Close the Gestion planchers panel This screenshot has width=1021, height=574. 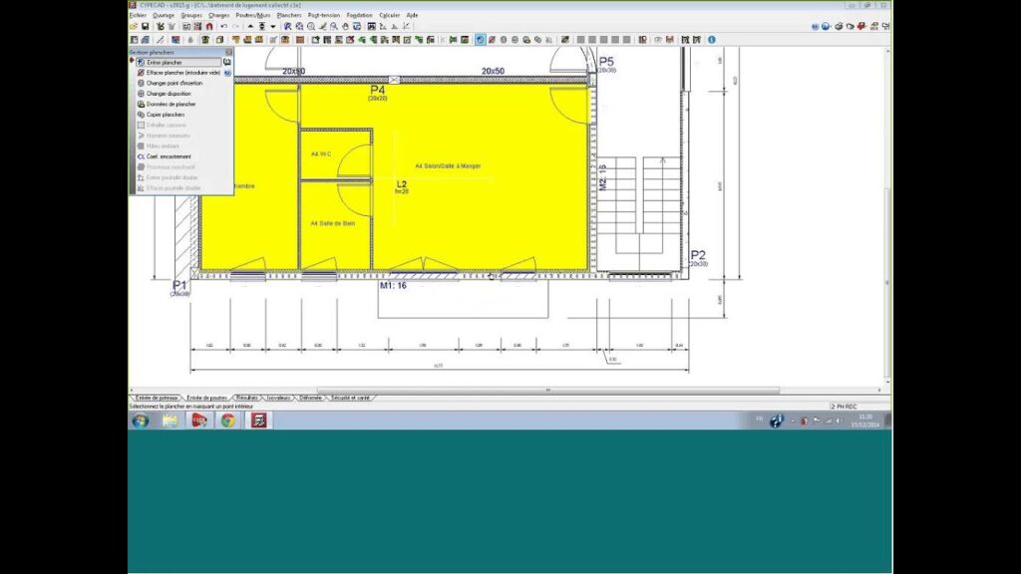[x=228, y=52]
